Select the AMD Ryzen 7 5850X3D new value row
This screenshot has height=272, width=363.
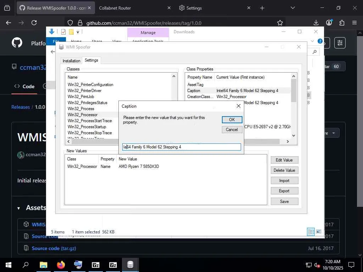[x=166, y=166]
